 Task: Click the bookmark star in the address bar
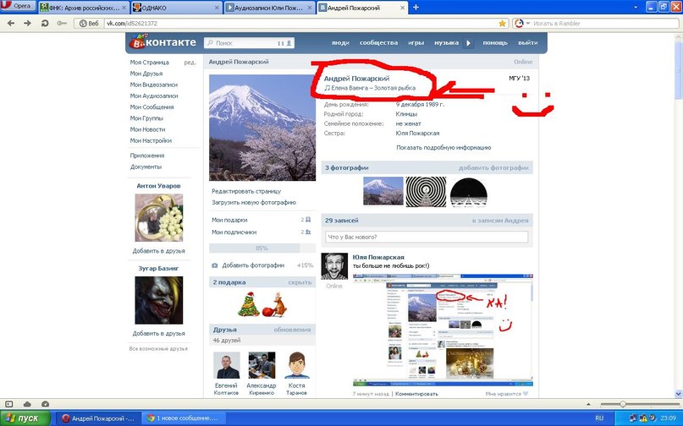(502, 24)
